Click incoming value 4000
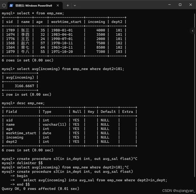 [101, 30]
